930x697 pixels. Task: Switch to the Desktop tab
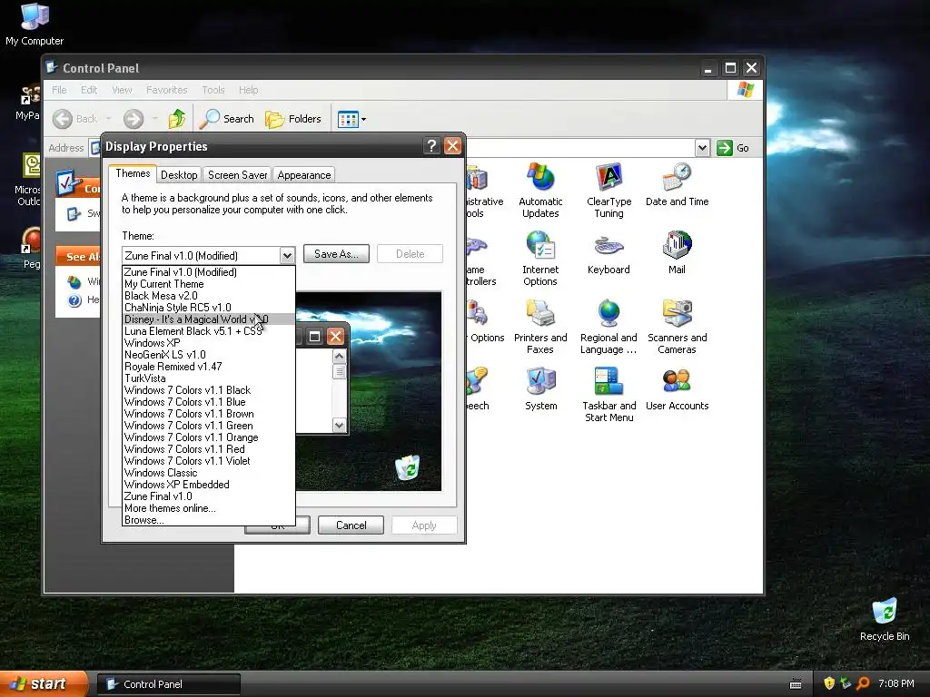[x=179, y=175]
